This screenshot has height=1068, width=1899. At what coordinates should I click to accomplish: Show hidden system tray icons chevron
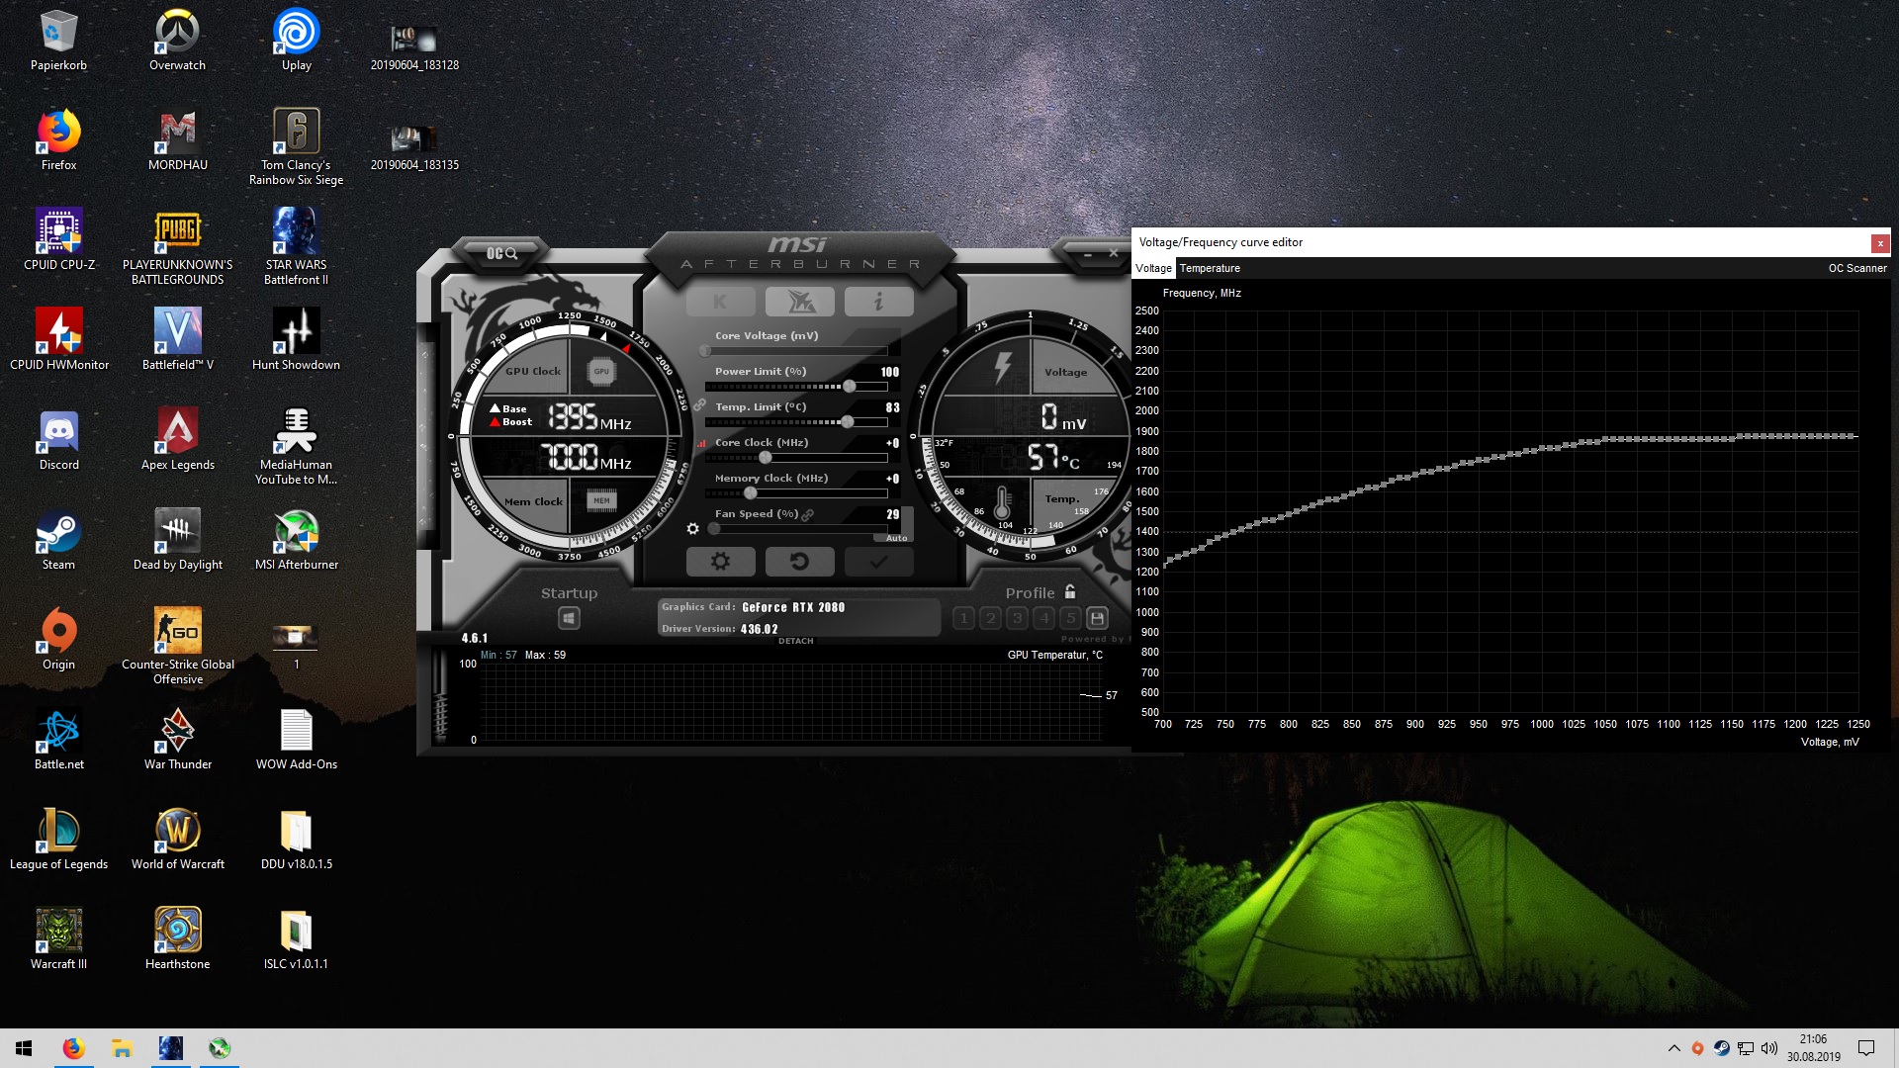coord(1673,1048)
